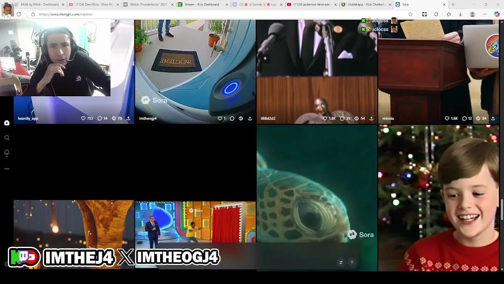This screenshot has width=504, height=284.
Task: Open browser downloads icon
Action: coord(460,14)
